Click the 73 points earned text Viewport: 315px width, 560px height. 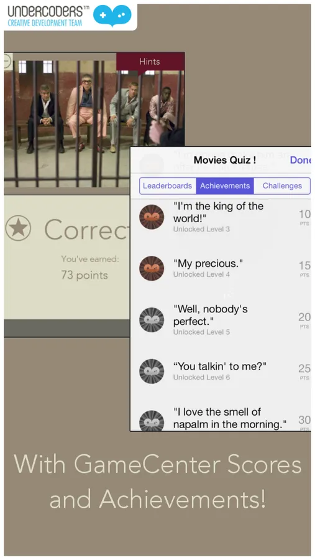(x=84, y=276)
